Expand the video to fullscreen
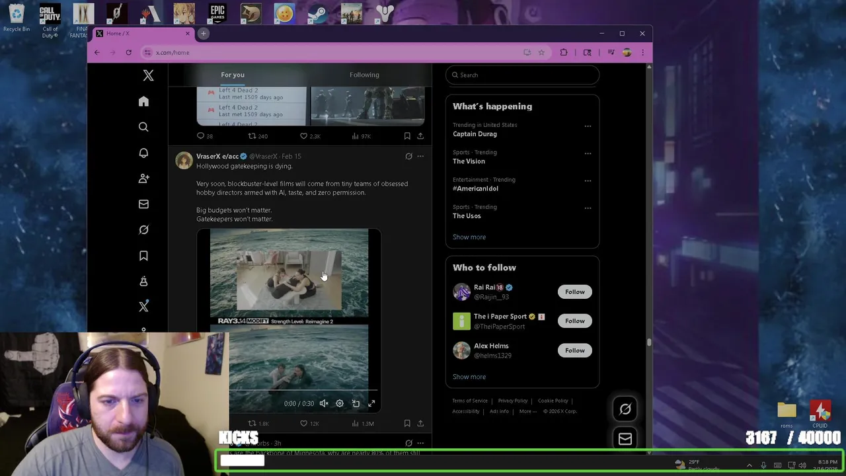 click(x=371, y=403)
